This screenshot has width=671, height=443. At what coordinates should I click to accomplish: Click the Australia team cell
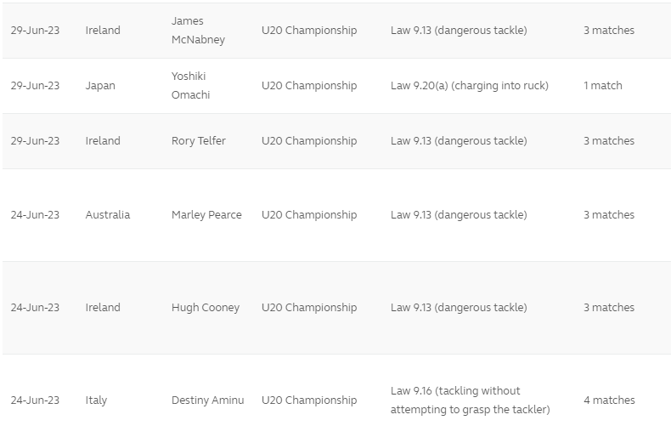108,215
